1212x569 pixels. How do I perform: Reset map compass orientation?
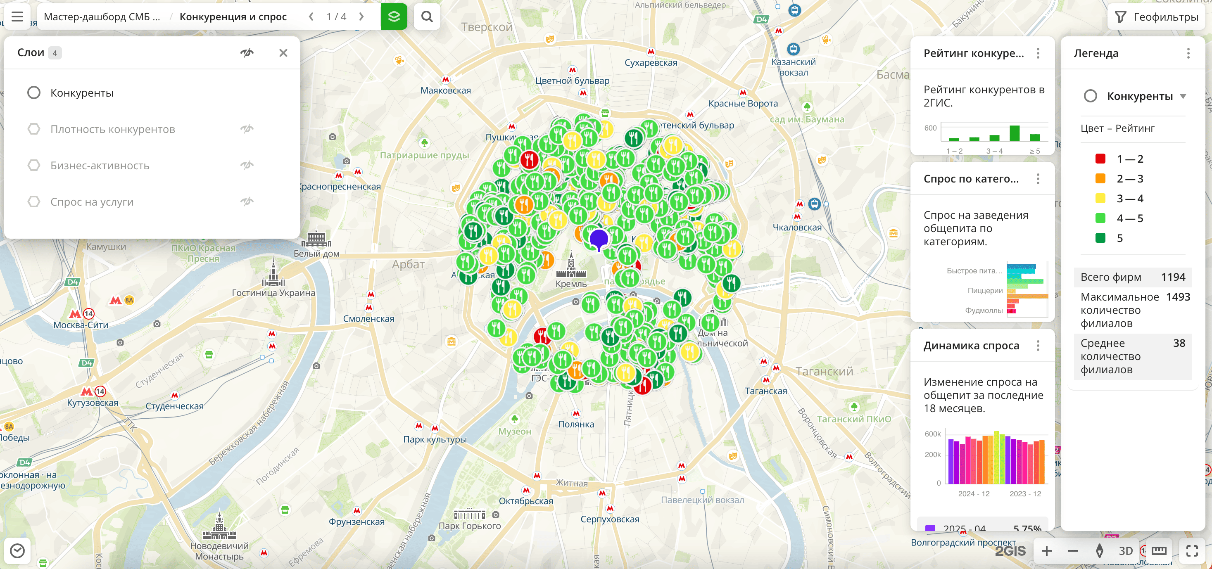click(1100, 551)
